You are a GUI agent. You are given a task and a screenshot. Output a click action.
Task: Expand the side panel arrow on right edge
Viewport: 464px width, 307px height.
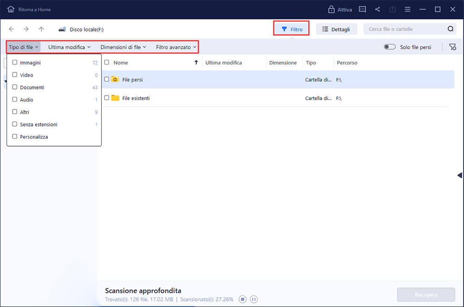(459, 175)
